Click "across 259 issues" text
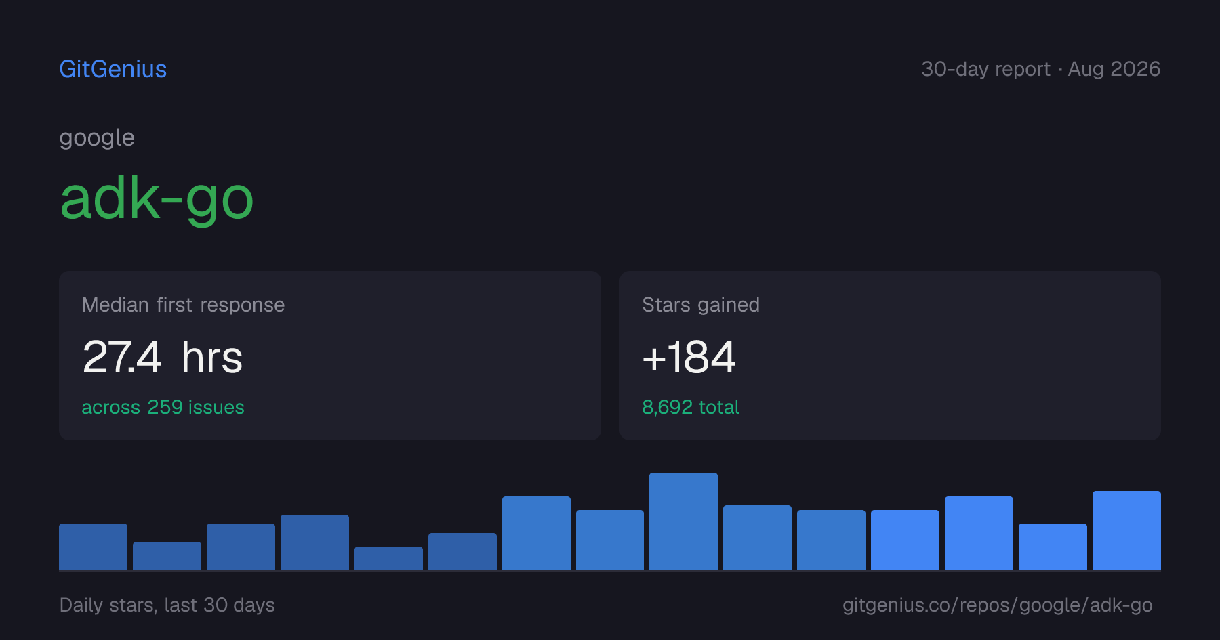The width and height of the screenshot is (1220, 640). (163, 407)
